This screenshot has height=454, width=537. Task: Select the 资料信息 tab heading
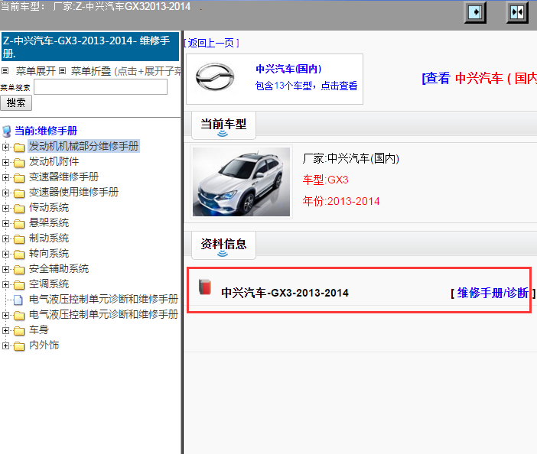click(223, 245)
